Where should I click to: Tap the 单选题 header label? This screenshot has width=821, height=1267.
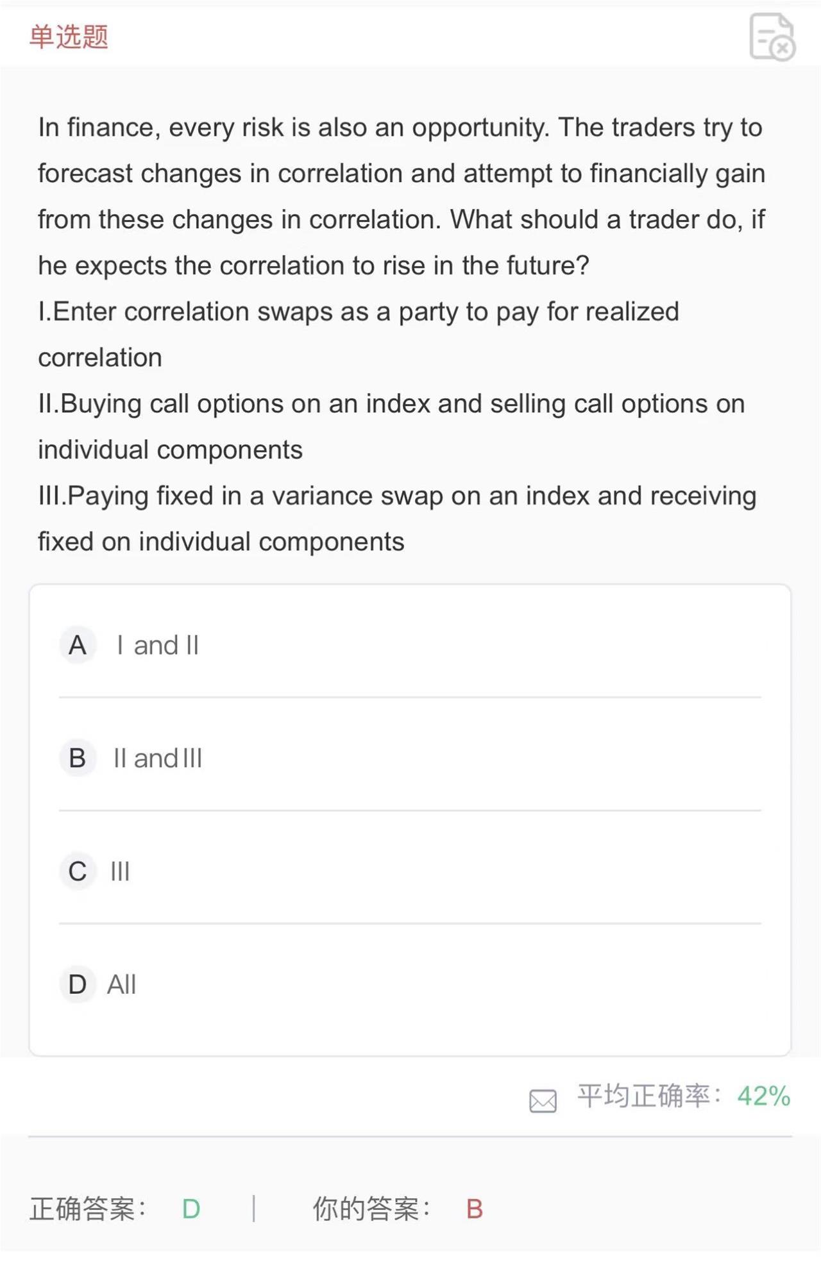click(69, 37)
